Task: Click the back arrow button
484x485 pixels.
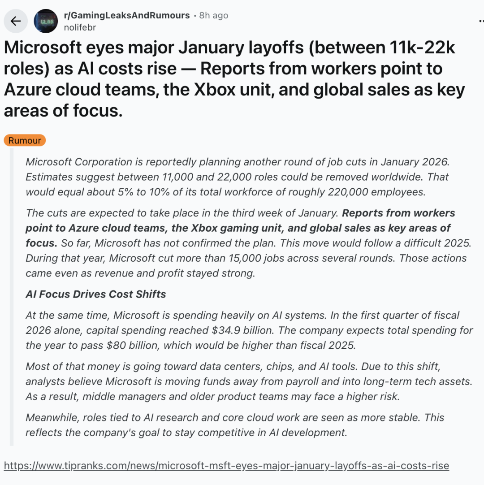Action: coord(16,21)
